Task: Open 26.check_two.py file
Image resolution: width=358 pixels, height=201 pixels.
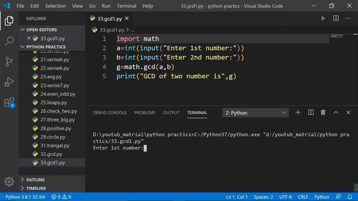Action: pos(52,111)
